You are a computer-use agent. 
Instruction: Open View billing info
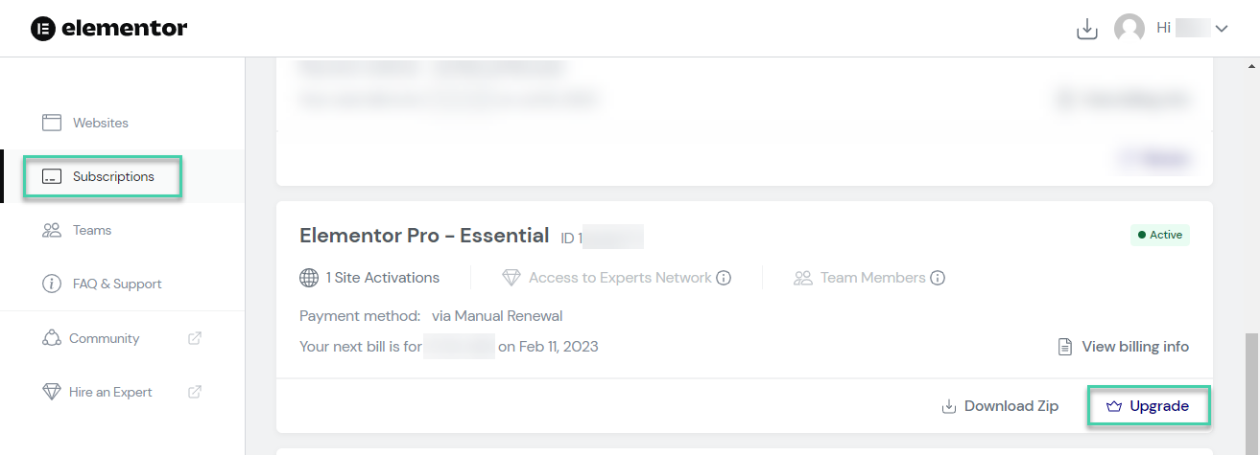click(1123, 347)
